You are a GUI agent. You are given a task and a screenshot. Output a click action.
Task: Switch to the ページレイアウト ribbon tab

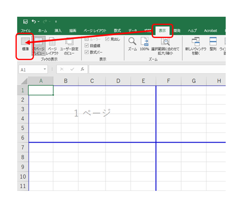point(95,31)
